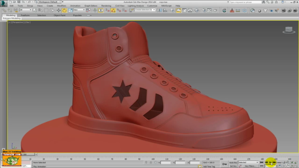
Task: Switch to the Populate ribbon tab
Action: pyautogui.click(x=77, y=15)
